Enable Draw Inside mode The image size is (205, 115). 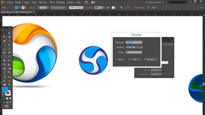[10, 102]
